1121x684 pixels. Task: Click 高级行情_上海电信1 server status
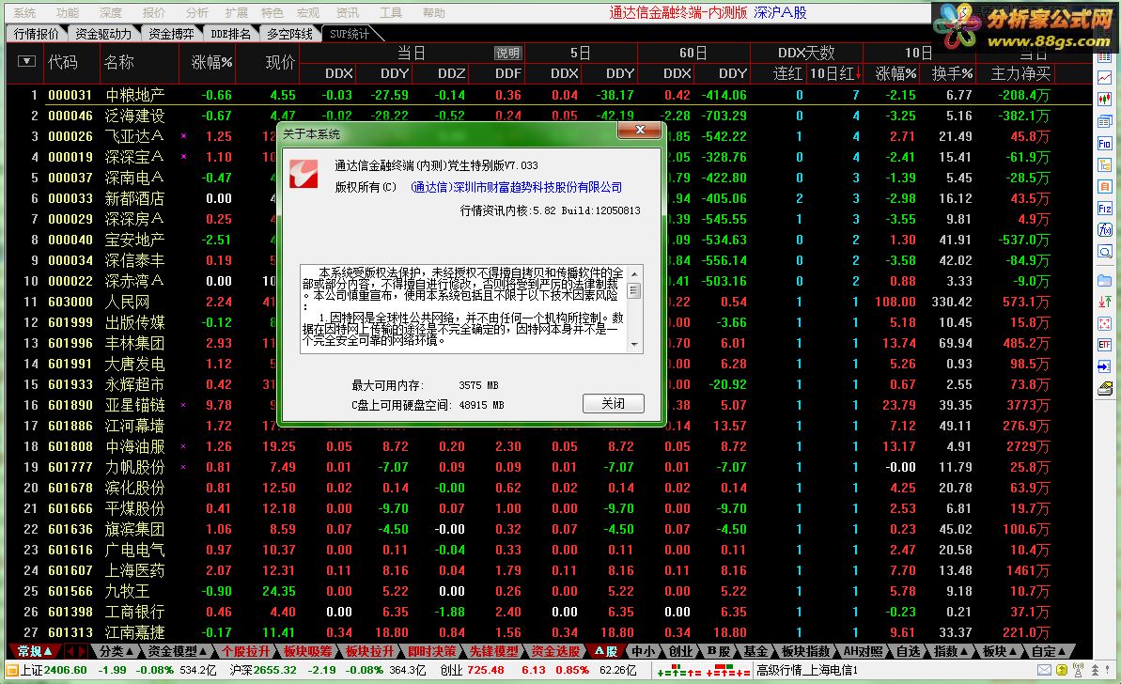(x=806, y=671)
